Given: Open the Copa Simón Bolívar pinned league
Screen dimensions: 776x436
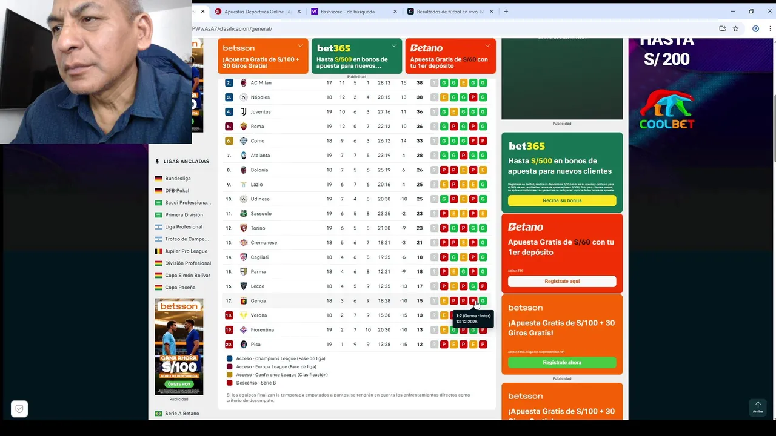Looking at the screenshot, I should tap(187, 276).
